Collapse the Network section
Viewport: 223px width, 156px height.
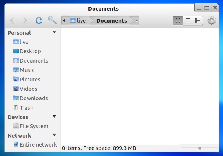tap(54, 135)
